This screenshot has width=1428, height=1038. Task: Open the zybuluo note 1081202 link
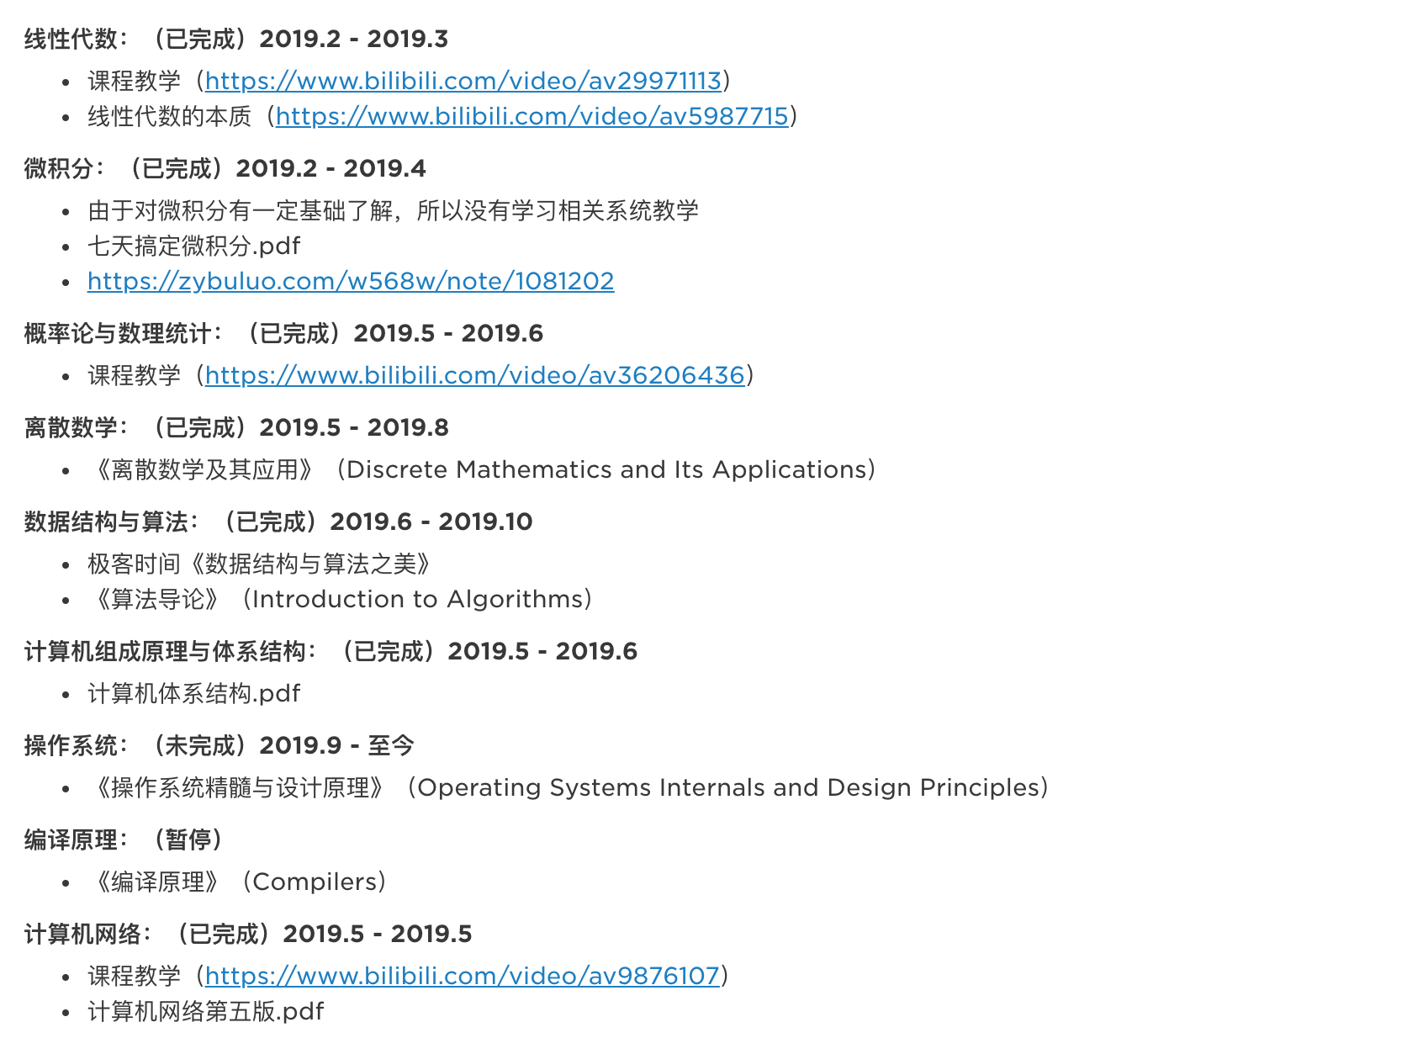pos(351,281)
